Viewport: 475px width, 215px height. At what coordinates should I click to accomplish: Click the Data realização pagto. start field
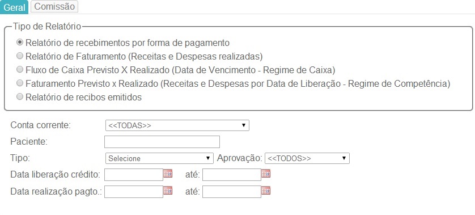(134, 192)
